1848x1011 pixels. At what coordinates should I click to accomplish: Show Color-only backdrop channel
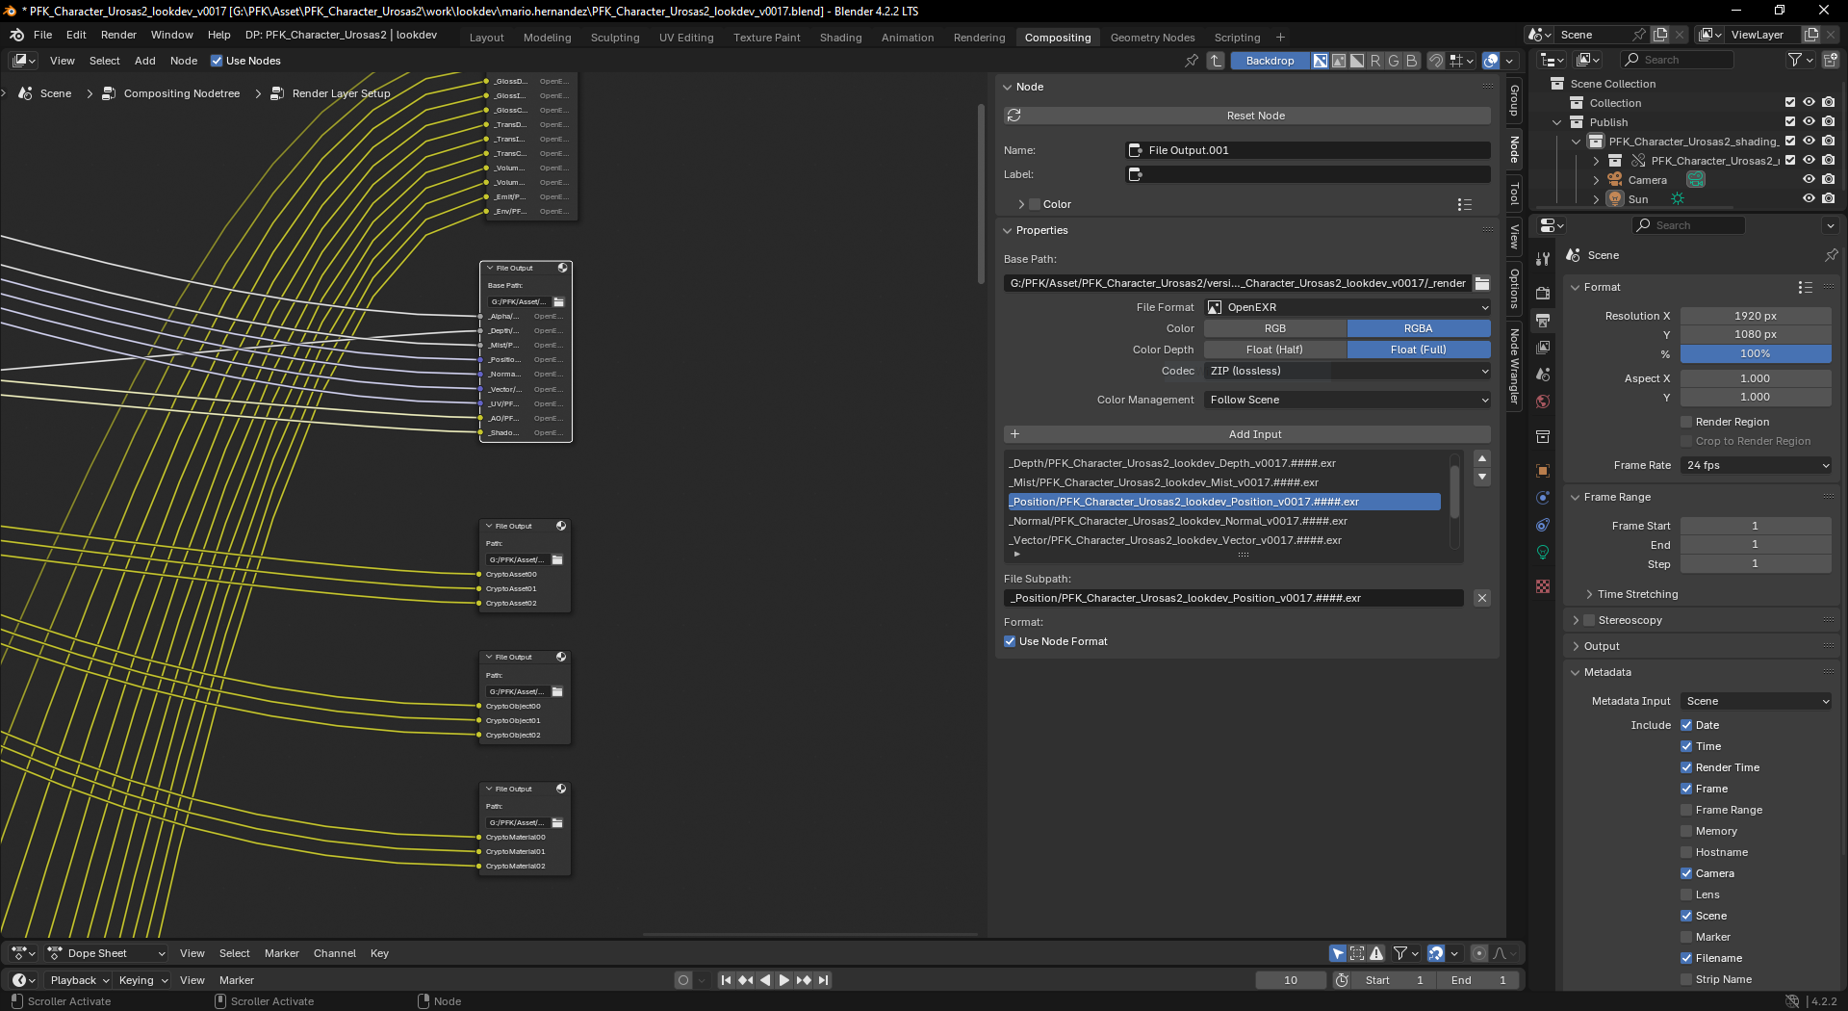[1339, 61]
